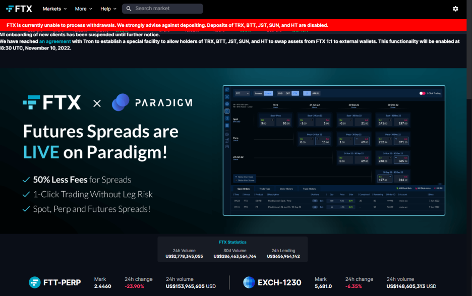Click the FTT-PERP coin icon
The width and height of the screenshot is (472, 296).
tap(35, 282)
